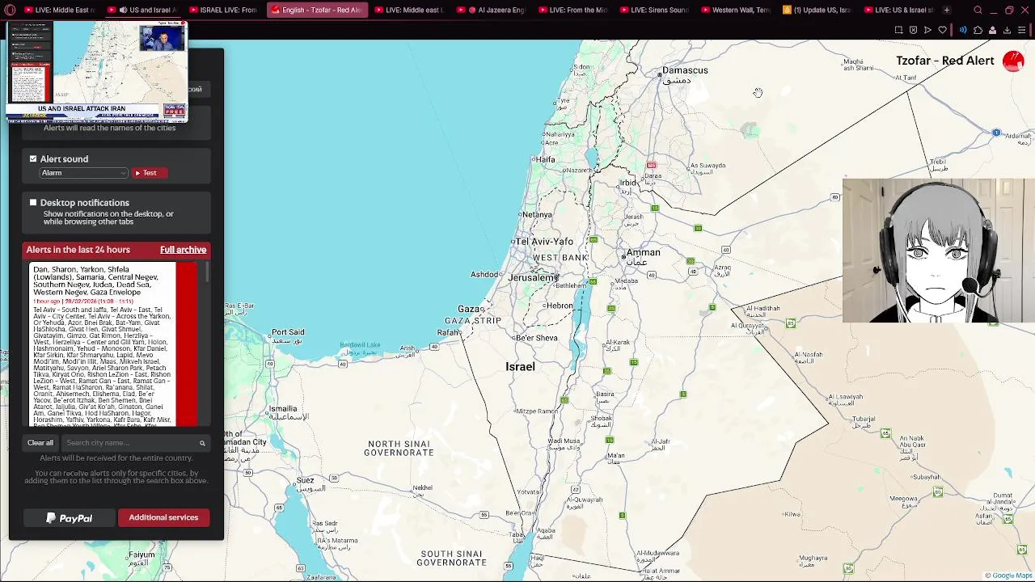
Task: Click the Irbid label on the map
Action: tap(628, 183)
